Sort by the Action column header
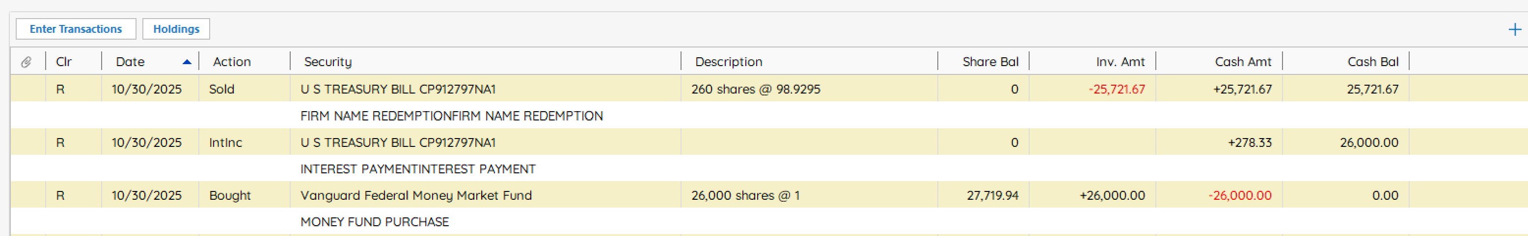Viewport: 1528px width, 236px height. [x=231, y=62]
